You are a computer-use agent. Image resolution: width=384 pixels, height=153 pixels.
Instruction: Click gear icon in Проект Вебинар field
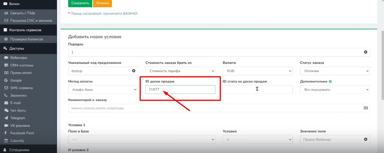[x=366, y=139]
